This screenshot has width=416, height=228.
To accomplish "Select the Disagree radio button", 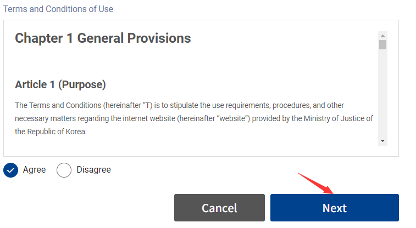I will (x=64, y=170).
